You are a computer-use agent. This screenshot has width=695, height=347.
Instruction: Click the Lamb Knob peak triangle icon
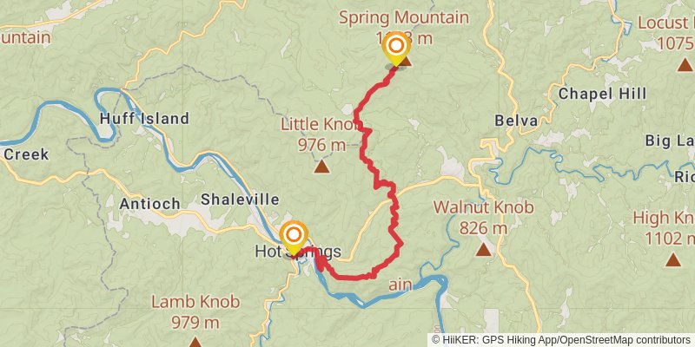(195, 342)
